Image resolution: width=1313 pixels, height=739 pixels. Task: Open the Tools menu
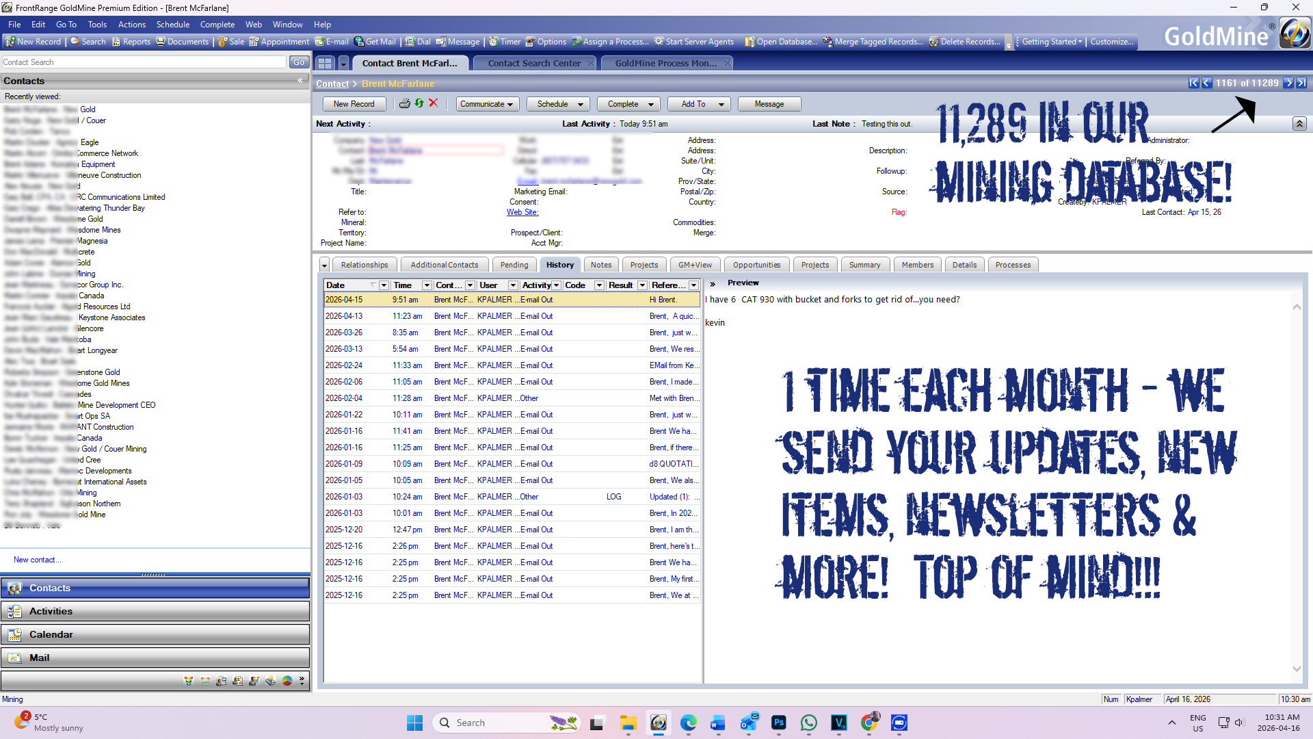pyautogui.click(x=97, y=25)
